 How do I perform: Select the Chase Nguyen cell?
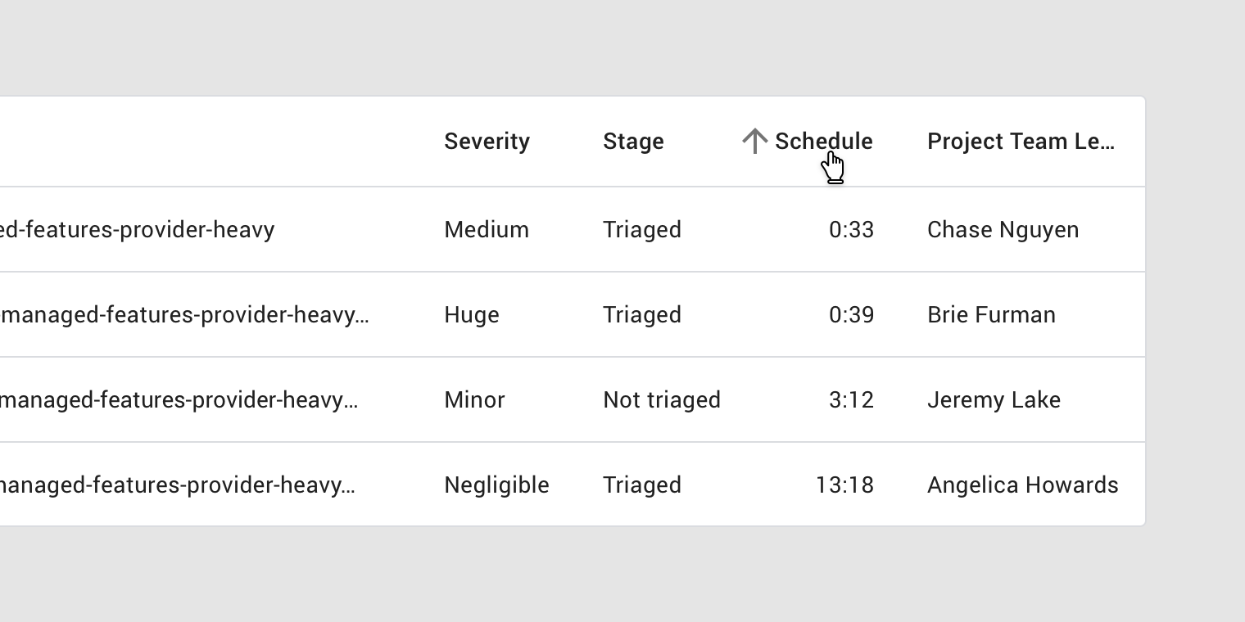tap(1003, 230)
